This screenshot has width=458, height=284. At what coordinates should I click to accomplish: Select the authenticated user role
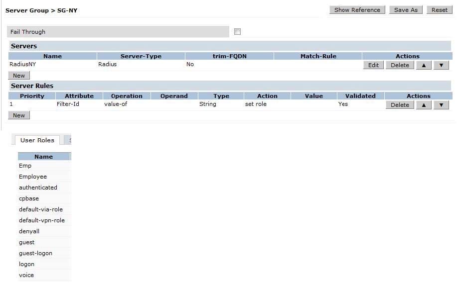38,188
